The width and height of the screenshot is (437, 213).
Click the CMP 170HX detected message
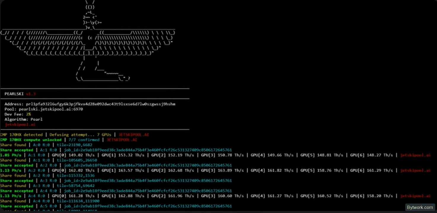pos(21,135)
